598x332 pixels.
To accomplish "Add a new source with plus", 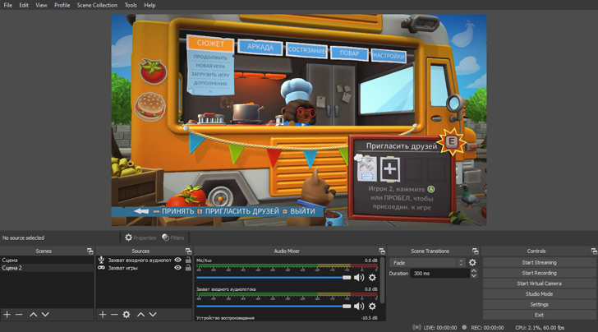I will pos(102,315).
